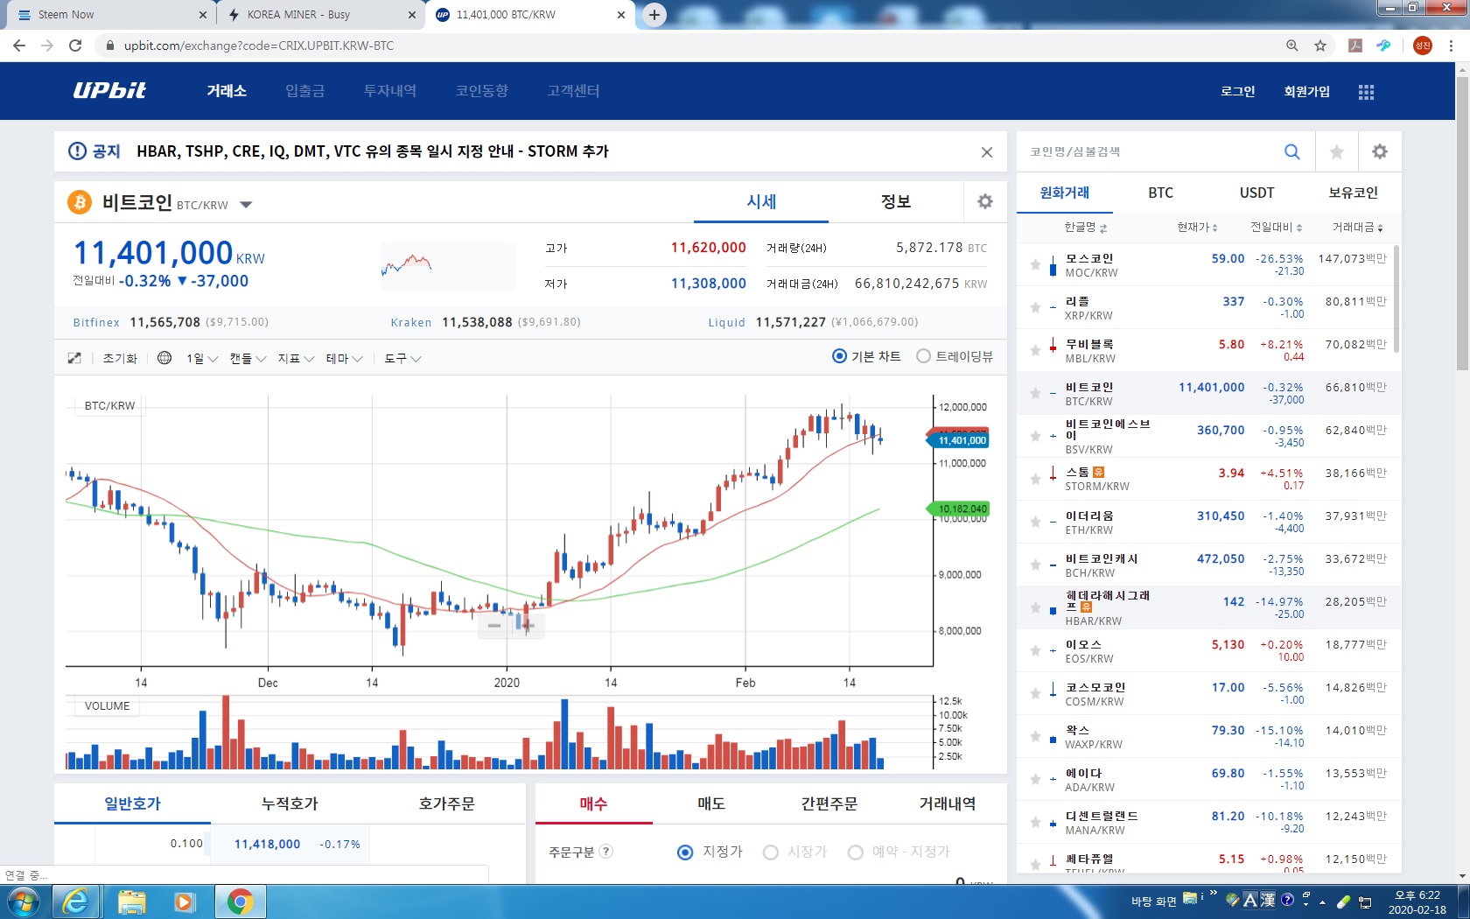The image size is (1470, 919).
Task: Toggle favorite star for 리플 XRP/KRW
Action: (x=1035, y=307)
